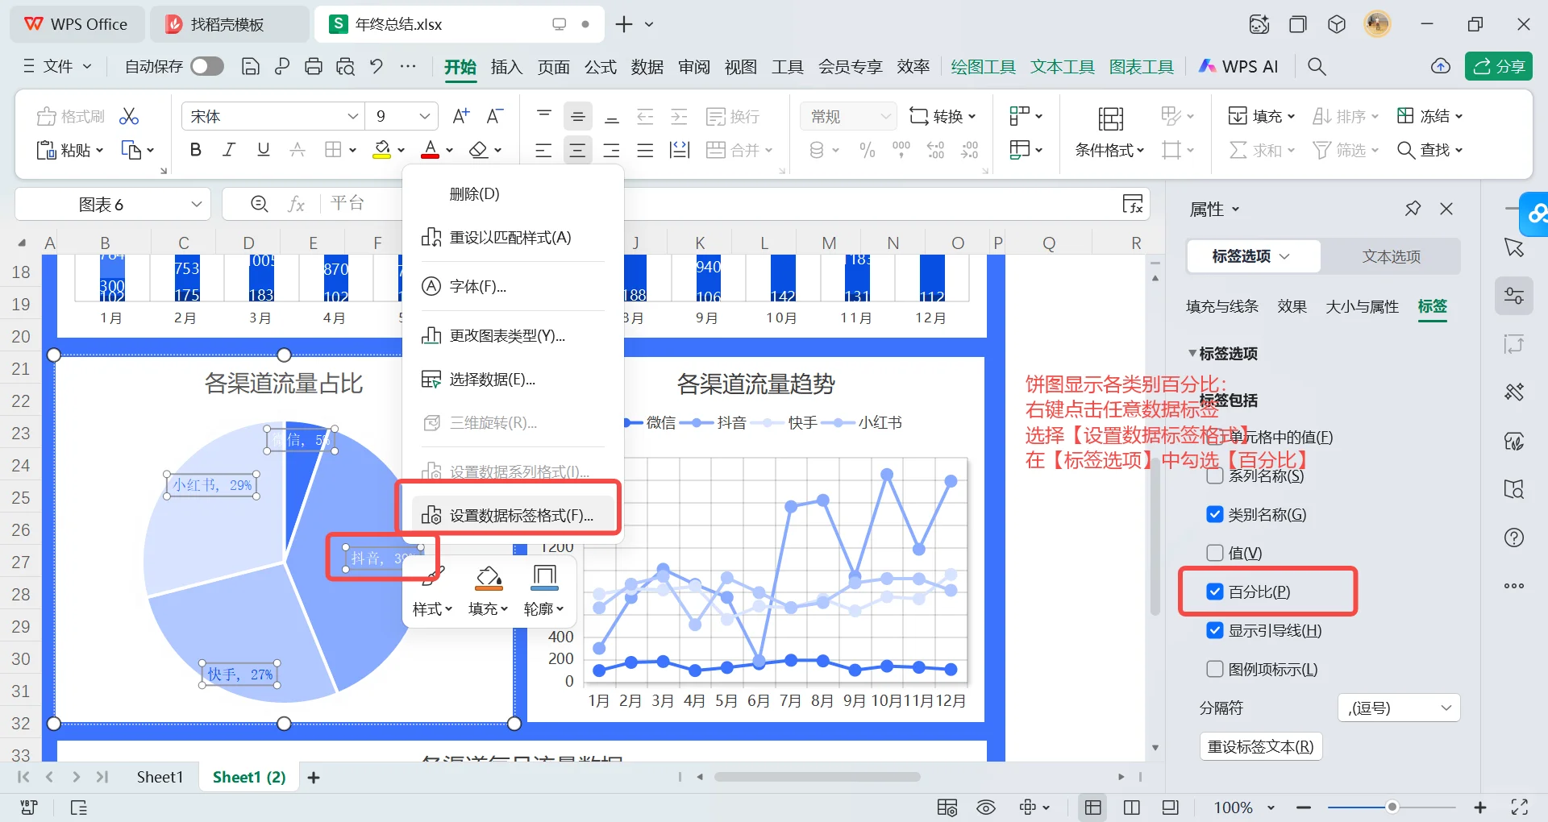Open the 分隔符 separator dropdown

(1397, 708)
